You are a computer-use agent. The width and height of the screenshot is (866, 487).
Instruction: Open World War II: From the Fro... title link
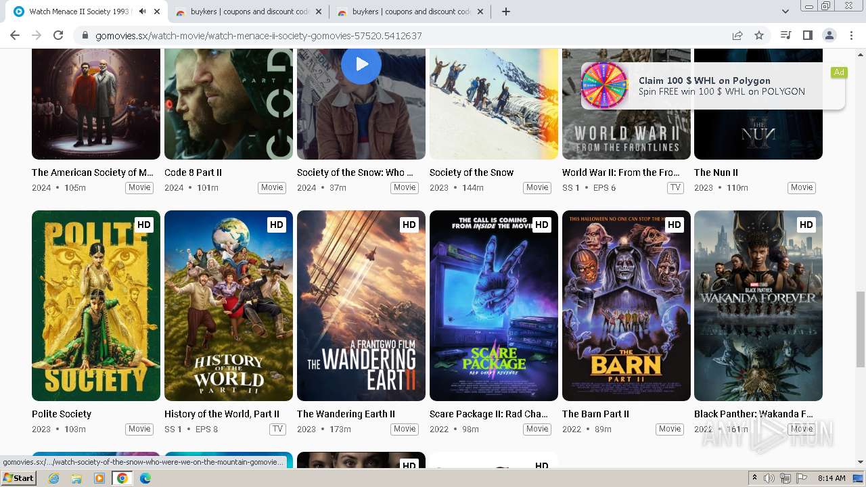click(621, 172)
